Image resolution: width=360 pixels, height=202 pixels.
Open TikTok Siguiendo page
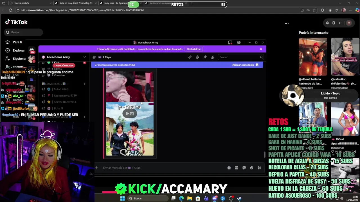click(15, 59)
